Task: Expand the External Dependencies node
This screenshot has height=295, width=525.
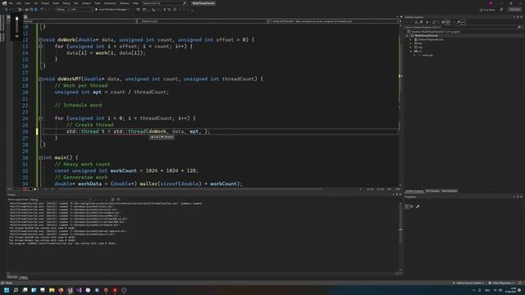Action: tap(411, 39)
